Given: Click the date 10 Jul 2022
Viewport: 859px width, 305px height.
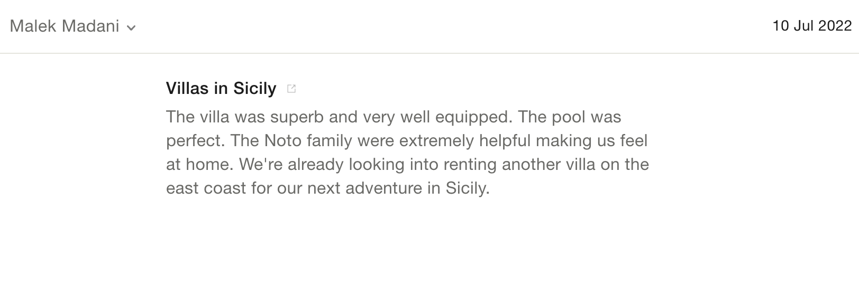Looking at the screenshot, I should coord(811,26).
